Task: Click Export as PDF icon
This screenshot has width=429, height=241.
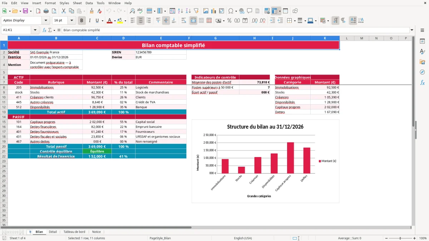Action: (38, 11)
